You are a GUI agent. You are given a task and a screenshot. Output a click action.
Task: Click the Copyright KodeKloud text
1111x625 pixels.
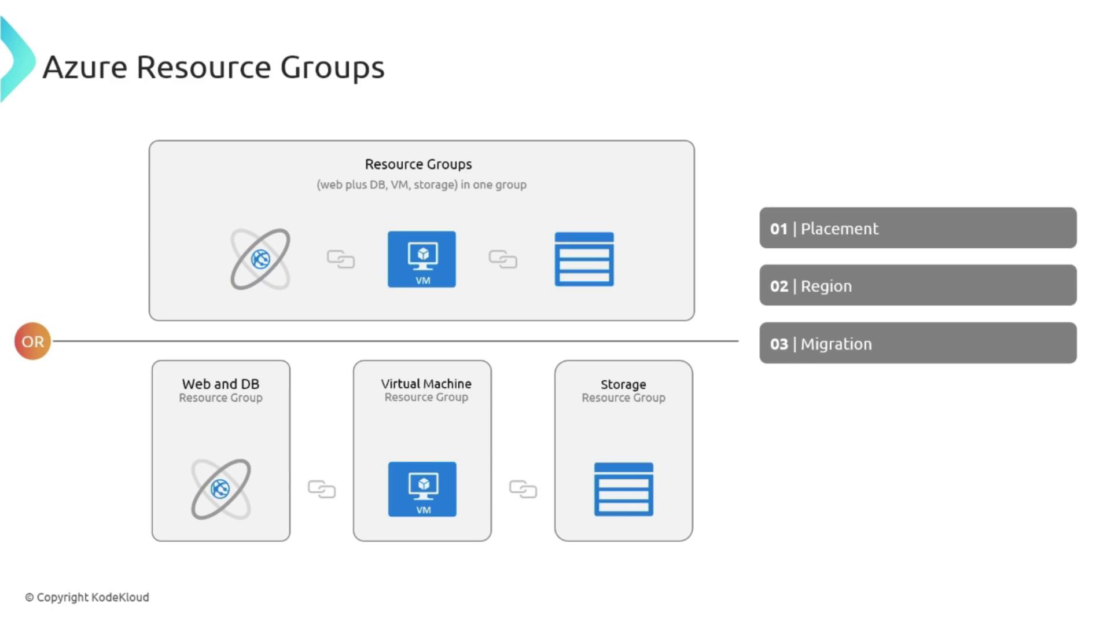click(87, 597)
